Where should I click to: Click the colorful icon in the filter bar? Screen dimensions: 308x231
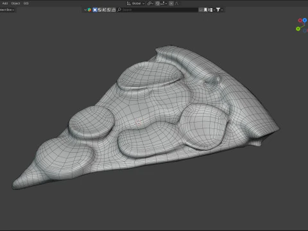point(89,10)
